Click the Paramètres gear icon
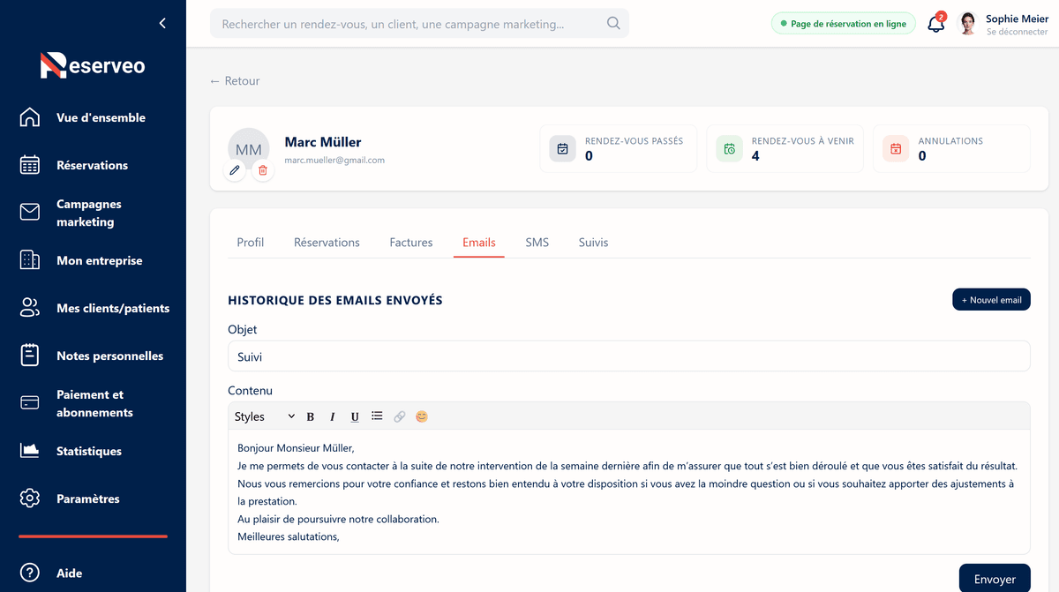This screenshot has width=1059, height=592. (x=30, y=498)
